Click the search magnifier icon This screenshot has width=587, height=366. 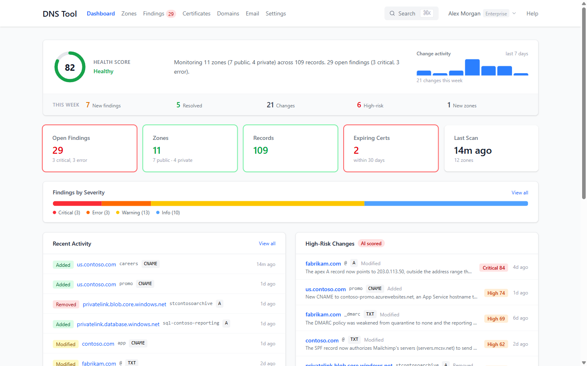(392, 13)
